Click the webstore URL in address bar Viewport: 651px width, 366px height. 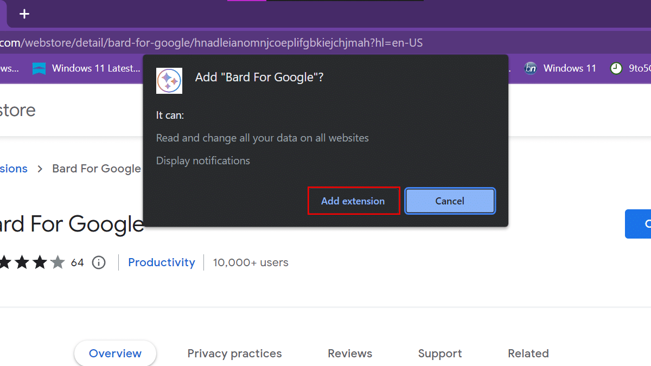(212, 43)
